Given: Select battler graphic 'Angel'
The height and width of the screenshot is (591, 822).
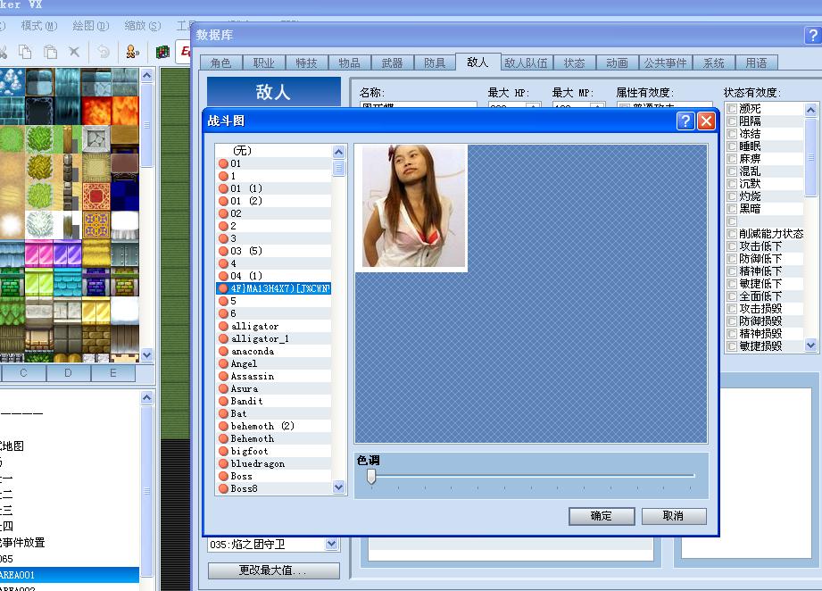Looking at the screenshot, I should 274,364.
